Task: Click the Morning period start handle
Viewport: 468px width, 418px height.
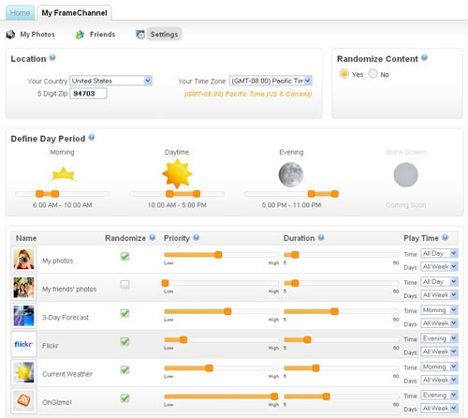Action: pos(39,194)
